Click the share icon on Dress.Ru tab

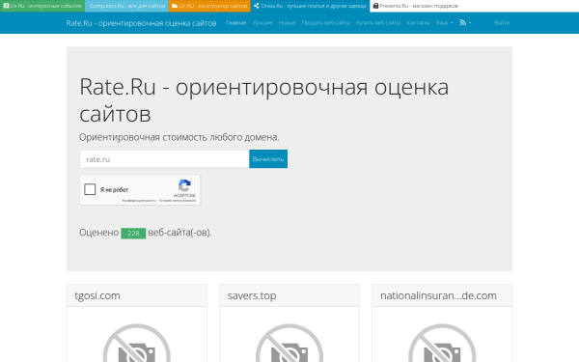click(257, 6)
